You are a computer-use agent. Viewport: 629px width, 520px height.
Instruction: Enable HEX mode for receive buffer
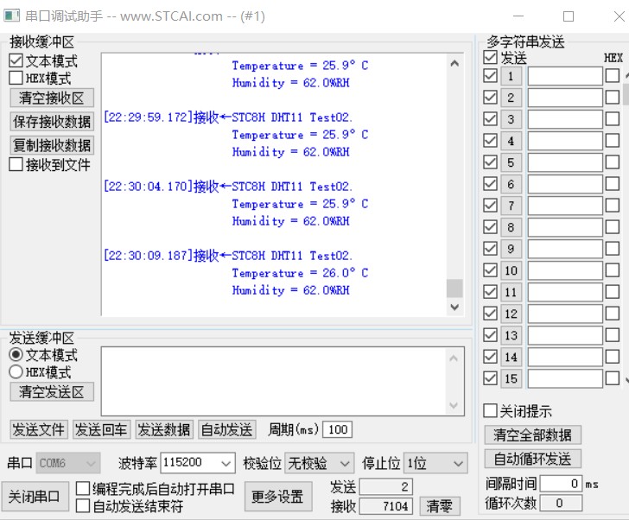pos(16,78)
